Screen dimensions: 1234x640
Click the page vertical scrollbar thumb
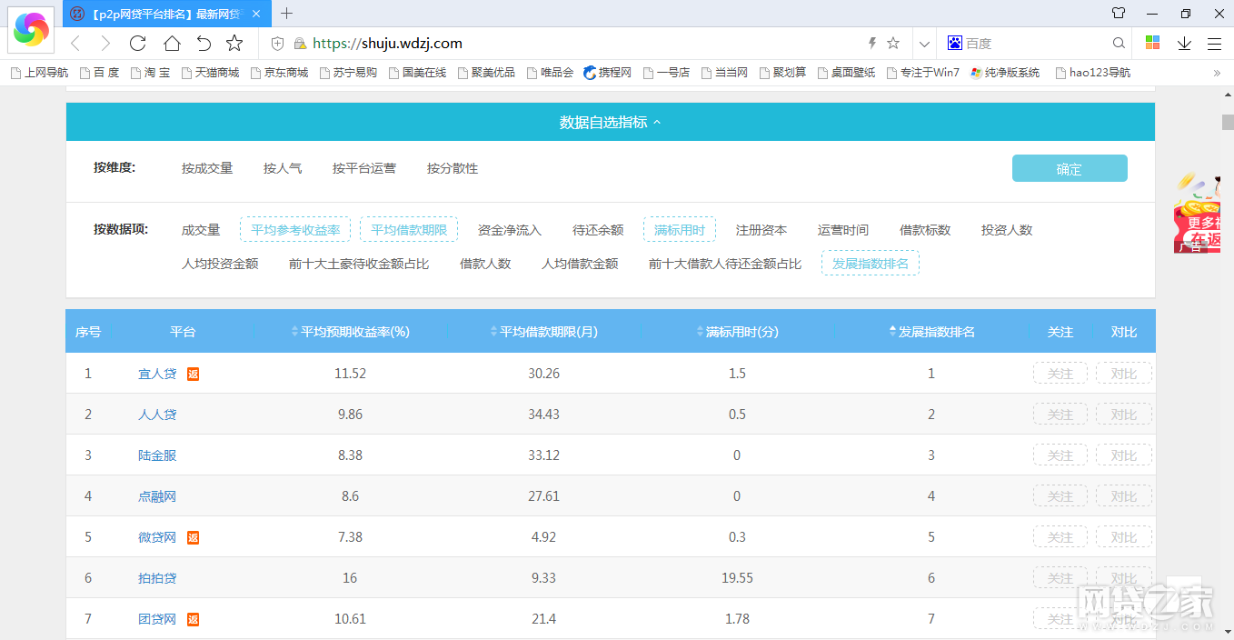pyautogui.click(x=1228, y=123)
